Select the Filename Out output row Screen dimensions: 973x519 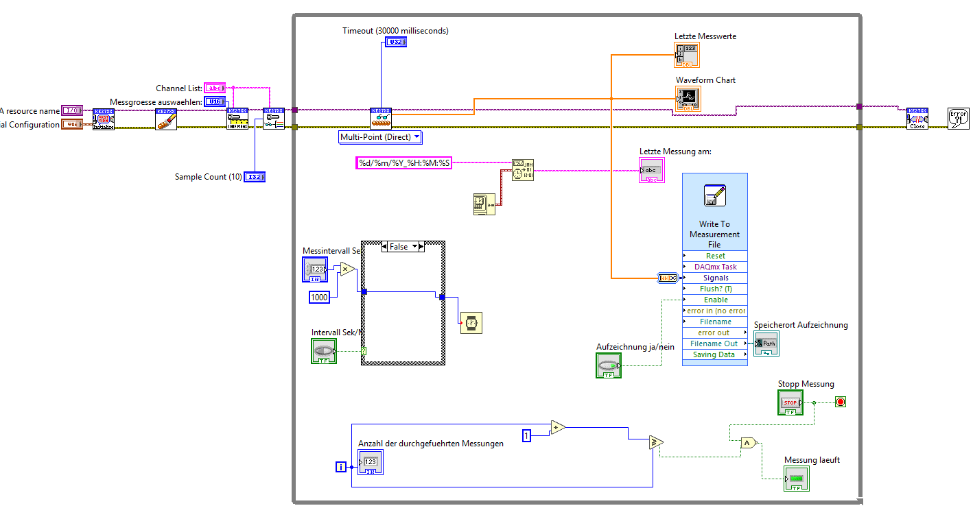pos(715,343)
